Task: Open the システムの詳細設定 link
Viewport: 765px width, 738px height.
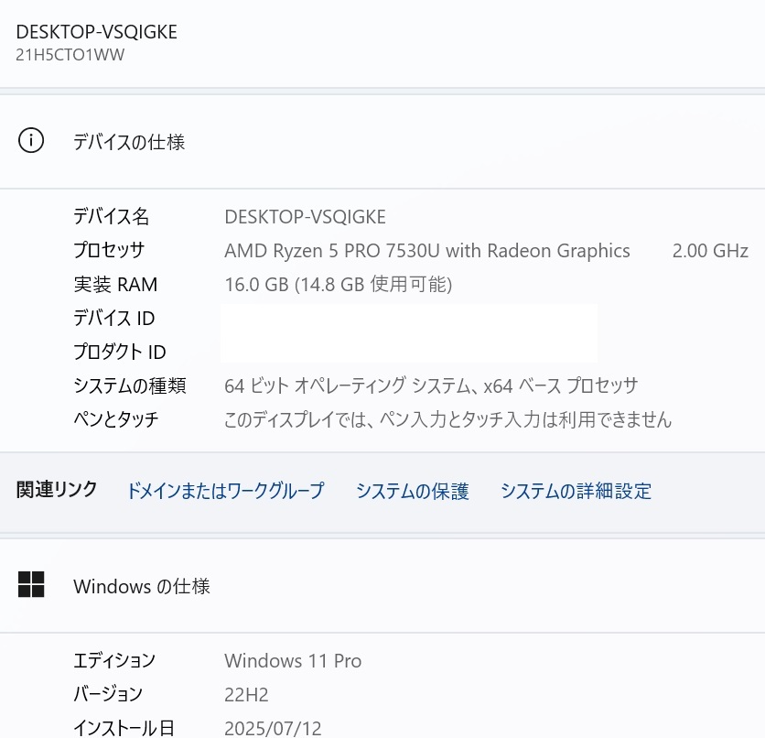Action: pyautogui.click(x=576, y=491)
